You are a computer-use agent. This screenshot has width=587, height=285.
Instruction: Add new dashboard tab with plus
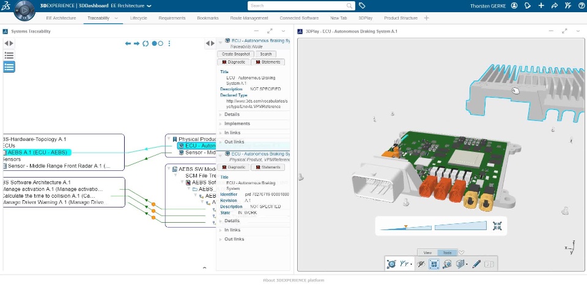426,18
